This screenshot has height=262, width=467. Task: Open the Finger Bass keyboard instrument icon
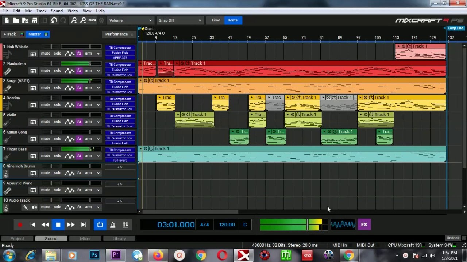point(33,156)
